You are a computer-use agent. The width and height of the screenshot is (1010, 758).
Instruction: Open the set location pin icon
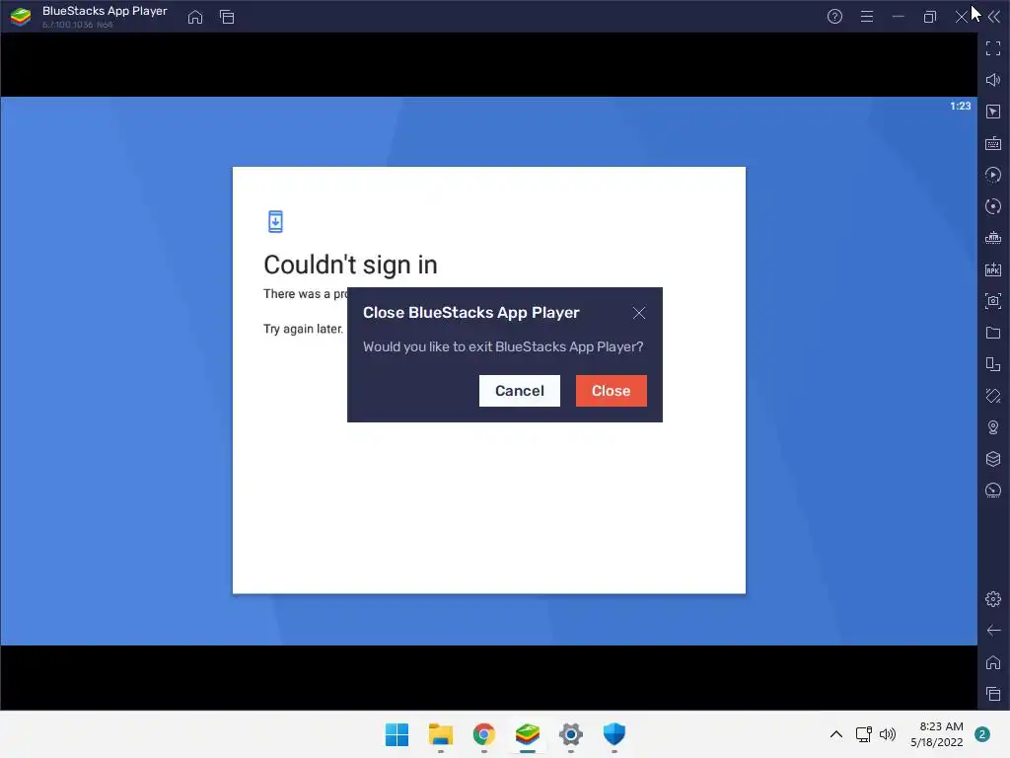(993, 427)
